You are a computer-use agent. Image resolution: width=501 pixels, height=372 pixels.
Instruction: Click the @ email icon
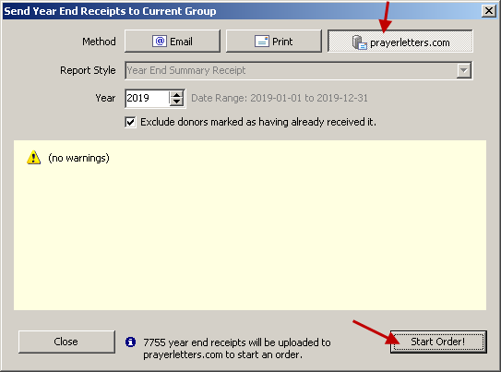click(x=160, y=42)
